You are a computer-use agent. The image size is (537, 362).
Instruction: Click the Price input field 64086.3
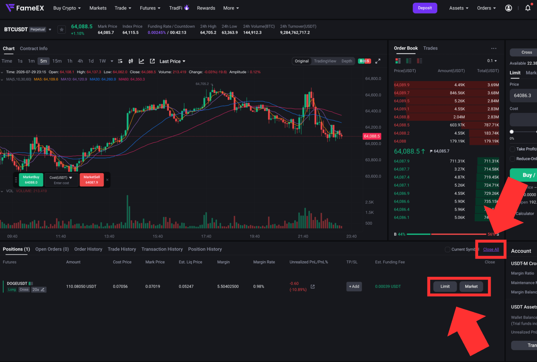(x=523, y=96)
